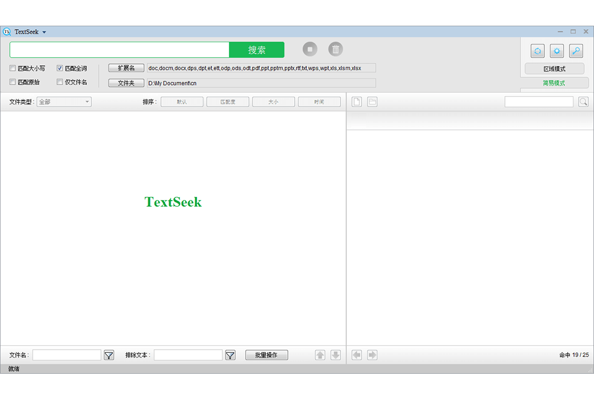The height and width of the screenshot is (400, 594).
Task: Click the refresh index icon
Action: click(x=537, y=51)
